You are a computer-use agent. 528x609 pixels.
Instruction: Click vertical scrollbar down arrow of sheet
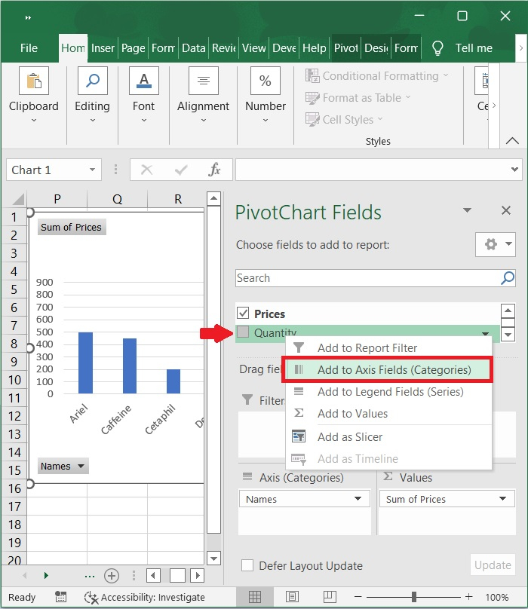pos(213,559)
